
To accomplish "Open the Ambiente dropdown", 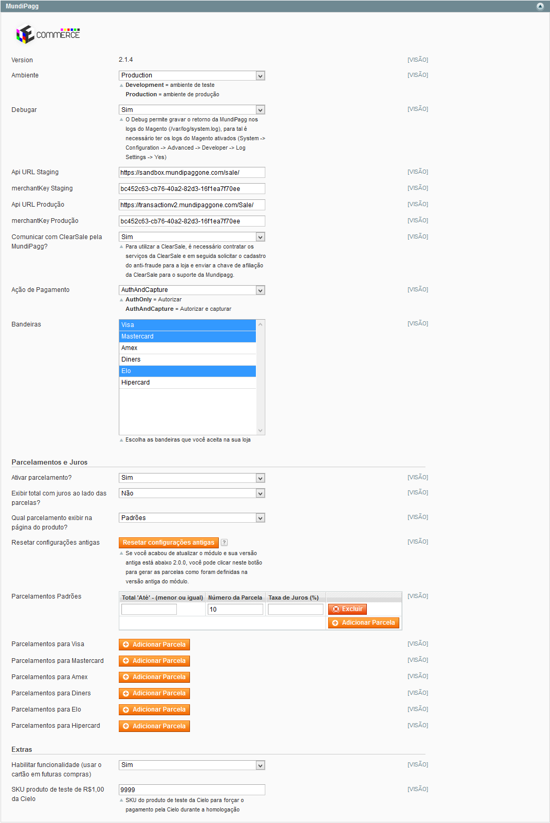I will (192, 76).
